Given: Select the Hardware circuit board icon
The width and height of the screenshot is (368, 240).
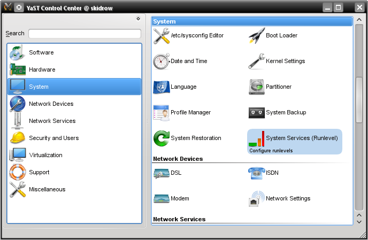Looking at the screenshot, I should (17, 69).
